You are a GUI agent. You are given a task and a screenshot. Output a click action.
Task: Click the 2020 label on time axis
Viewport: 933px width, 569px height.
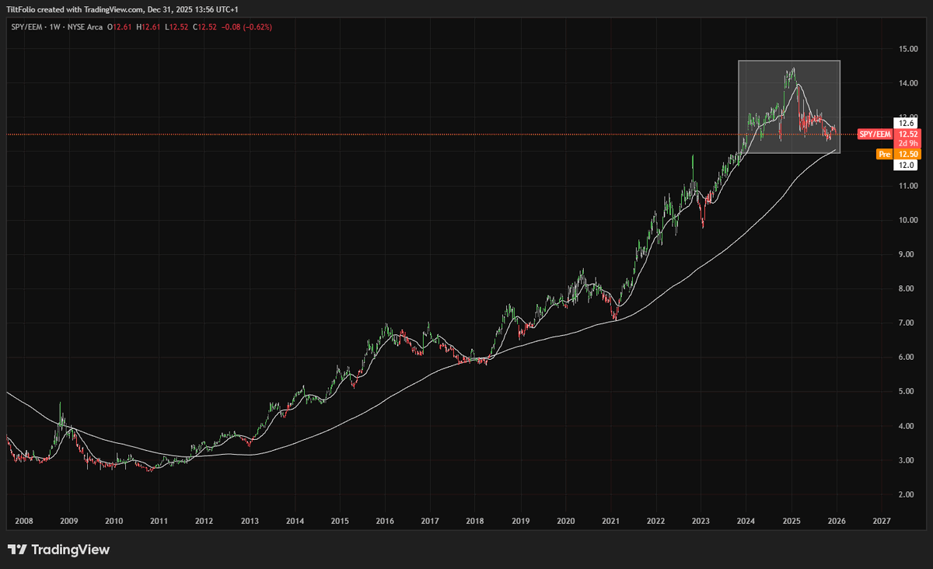(565, 522)
